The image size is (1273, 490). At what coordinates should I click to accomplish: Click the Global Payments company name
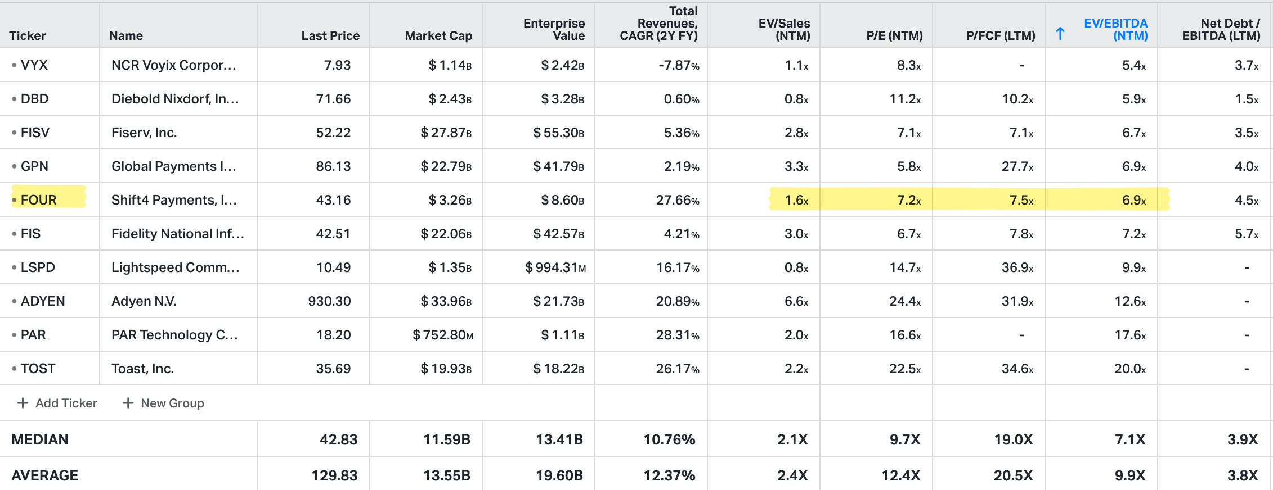pyautogui.click(x=174, y=166)
